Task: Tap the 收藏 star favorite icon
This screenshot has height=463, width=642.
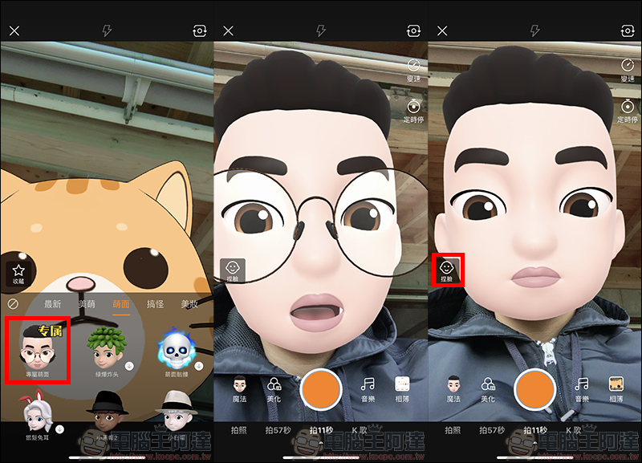Action: [x=18, y=273]
